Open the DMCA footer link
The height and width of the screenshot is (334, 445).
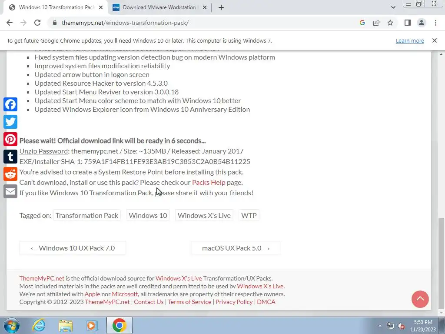click(266, 302)
